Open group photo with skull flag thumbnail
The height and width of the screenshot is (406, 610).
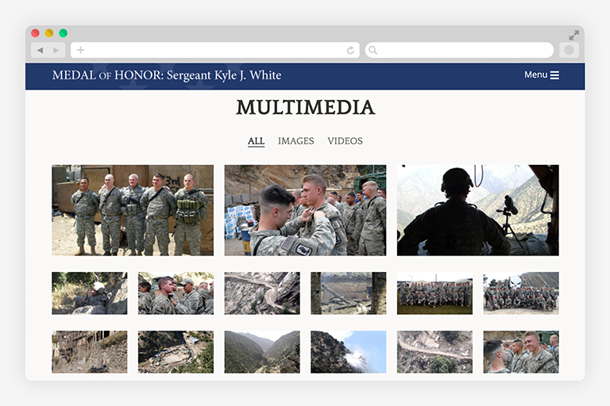pyautogui.click(x=521, y=293)
